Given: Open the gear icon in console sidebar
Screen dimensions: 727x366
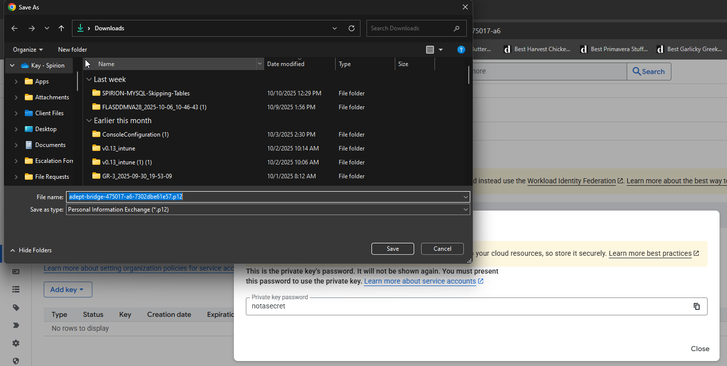Looking at the screenshot, I should point(16,343).
